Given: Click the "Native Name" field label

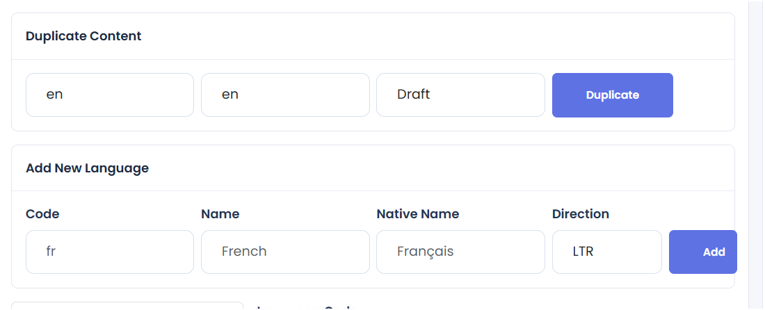Looking at the screenshot, I should click(x=418, y=214).
